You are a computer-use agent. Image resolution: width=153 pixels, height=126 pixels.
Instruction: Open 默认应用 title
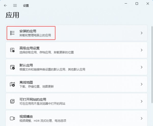point(26,65)
